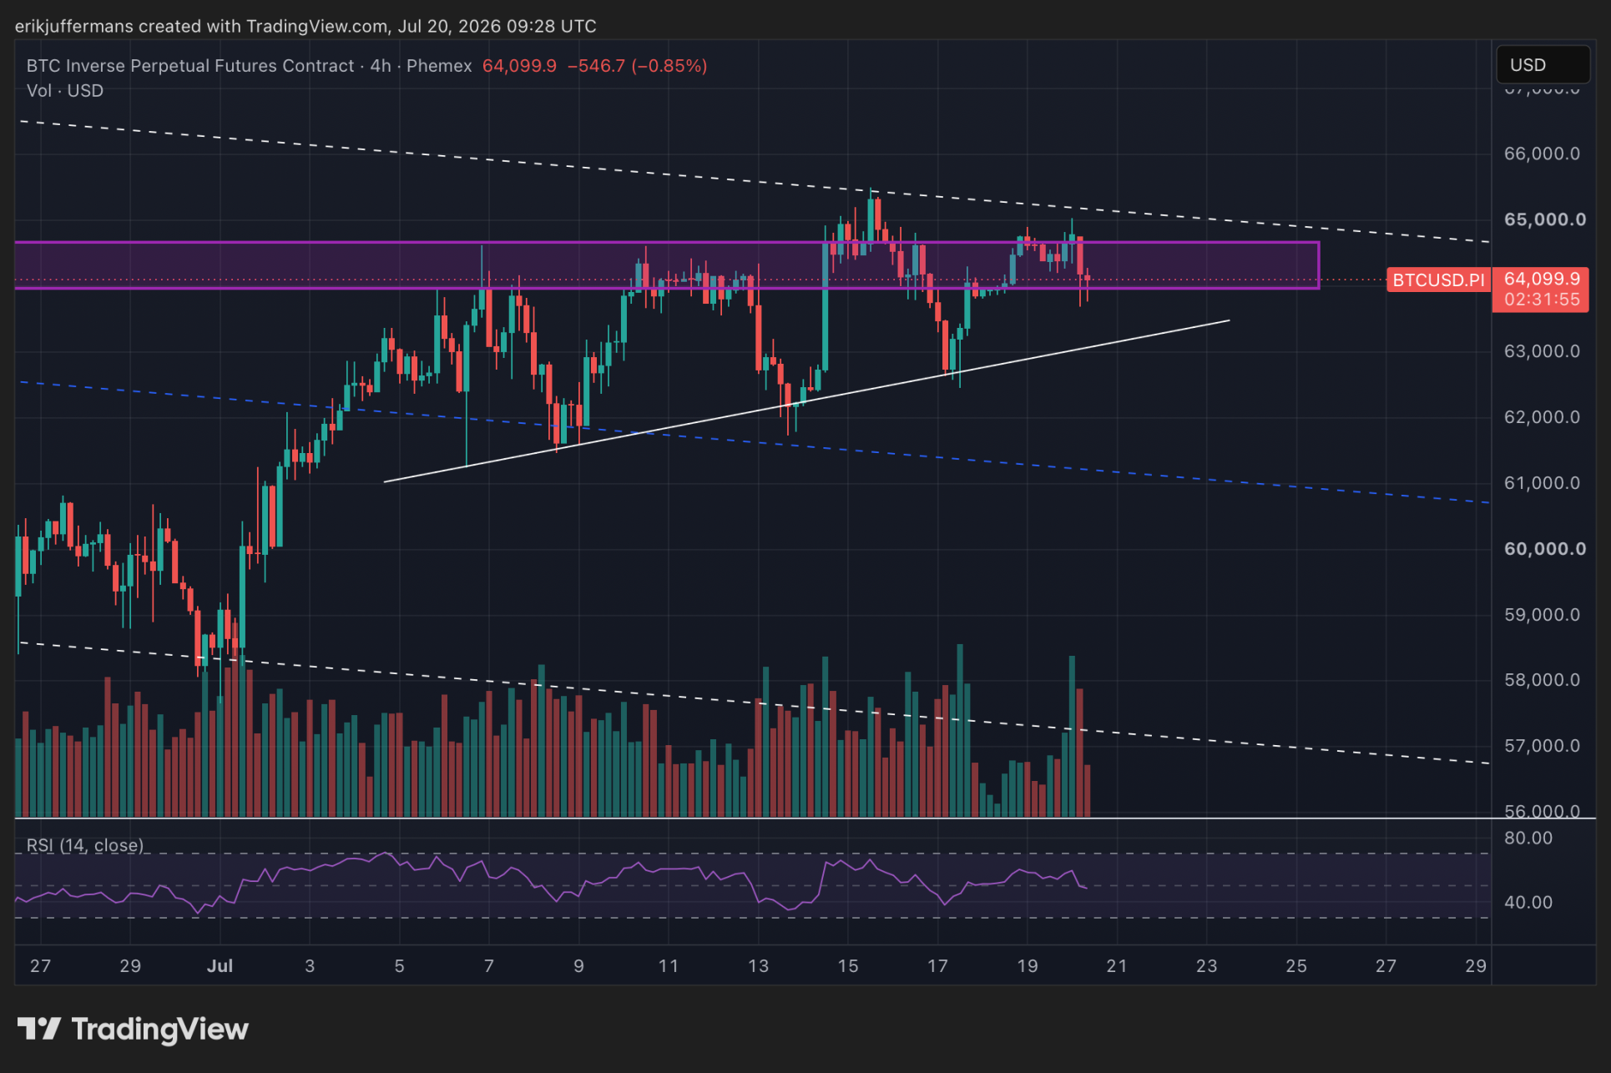Select the RSI (14, close) indicator label
The height and width of the screenshot is (1073, 1611).
[x=85, y=845]
